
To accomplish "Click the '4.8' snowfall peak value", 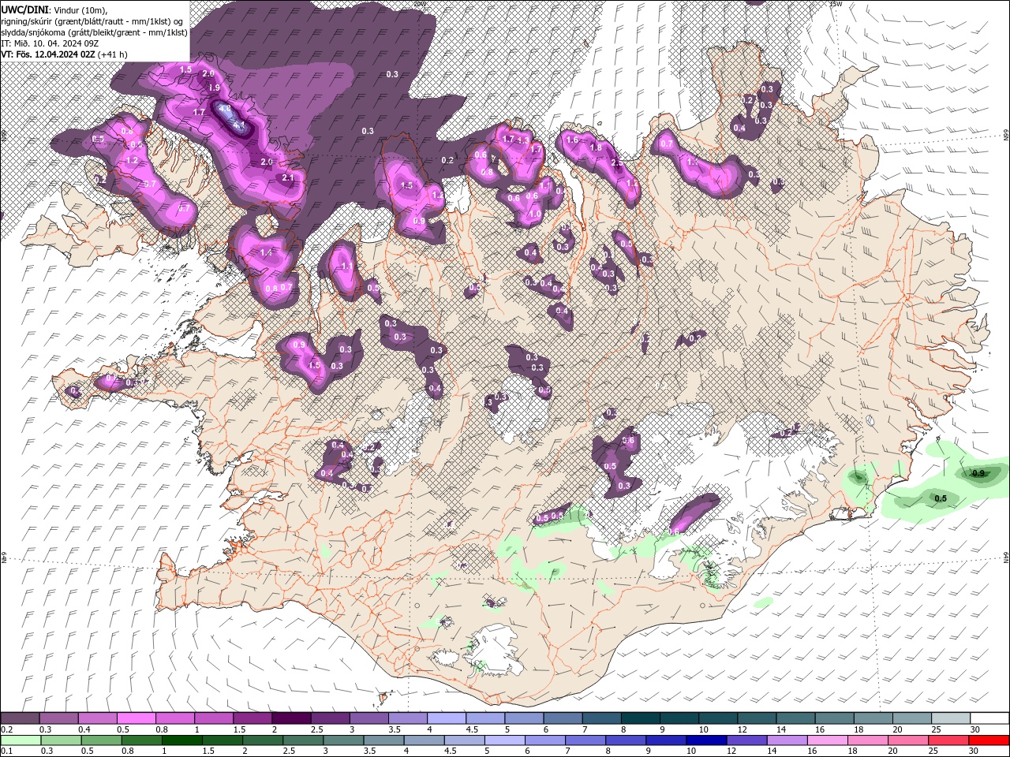I will [x=224, y=109].
